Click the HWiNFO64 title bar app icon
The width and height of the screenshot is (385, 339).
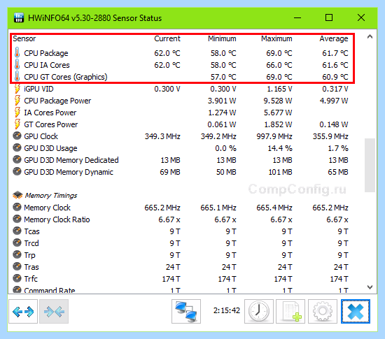coord(19,17)
